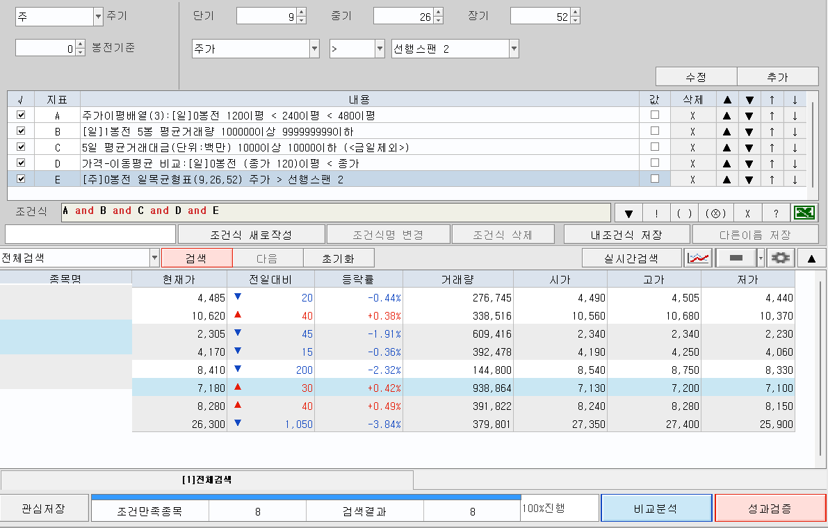Click filled down triangle in row A

tap(749, 115)
